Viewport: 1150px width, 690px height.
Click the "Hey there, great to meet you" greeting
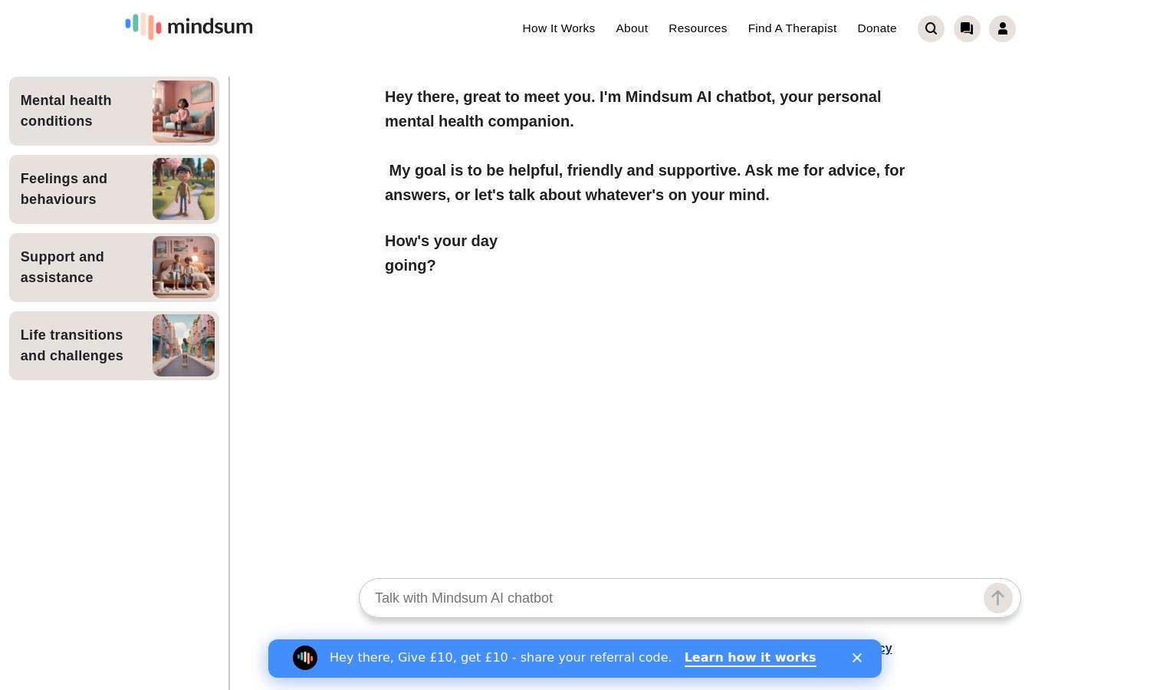click(x=633, y=109)
